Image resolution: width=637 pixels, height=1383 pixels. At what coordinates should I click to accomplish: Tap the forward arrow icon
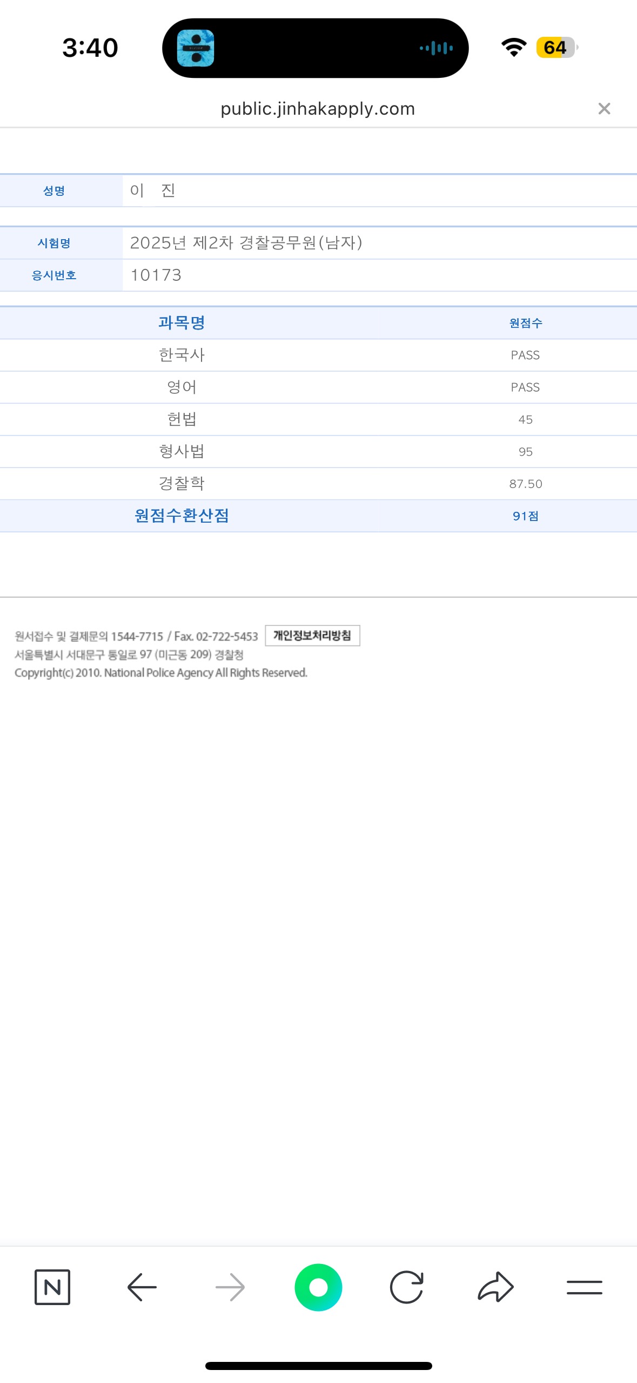click(x=230, y=1287)
